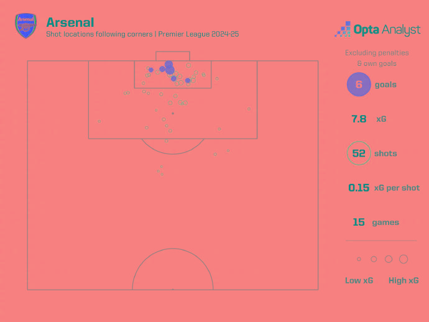Select the 7.8 xG value
This screenshot has height=322, width=429.
click(x=359, y=119)
